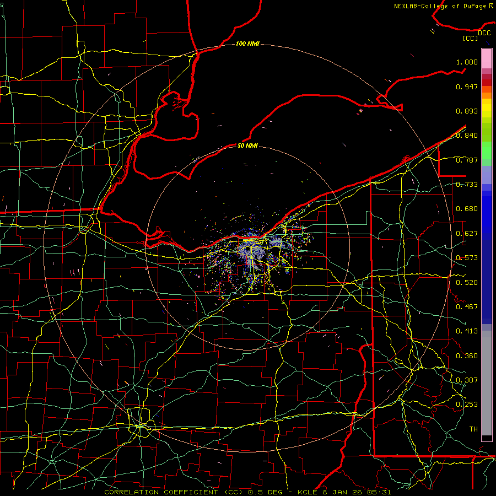Pick the large gray color bar segment
The height and width of the screenshot is (496, 496).
point(487,383)
